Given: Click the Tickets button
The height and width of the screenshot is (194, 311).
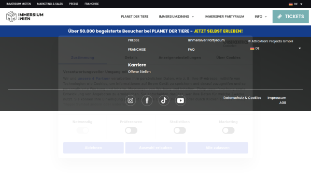Looking at the screenshot, I should 291,17.
